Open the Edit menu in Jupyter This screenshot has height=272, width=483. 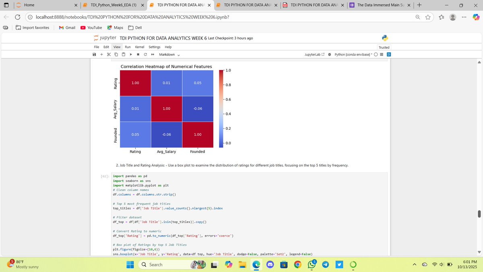point(106,47)
